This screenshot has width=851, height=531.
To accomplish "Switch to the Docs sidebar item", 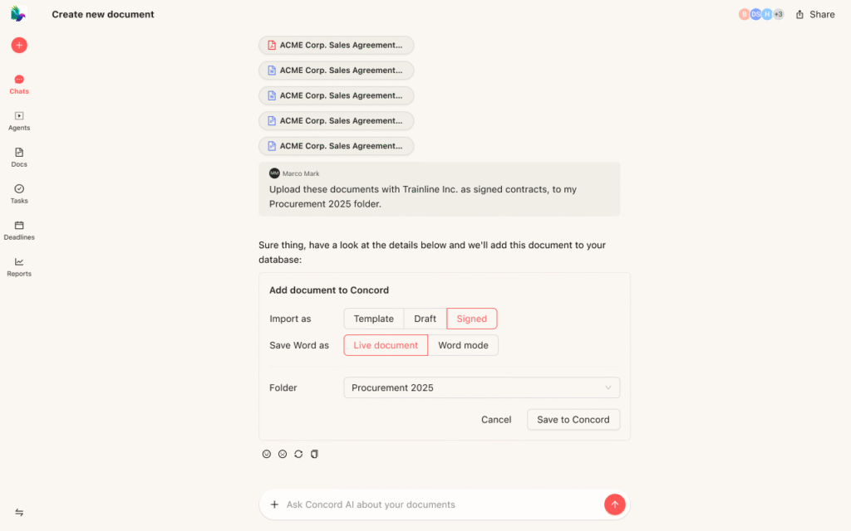I will [19, 156].
